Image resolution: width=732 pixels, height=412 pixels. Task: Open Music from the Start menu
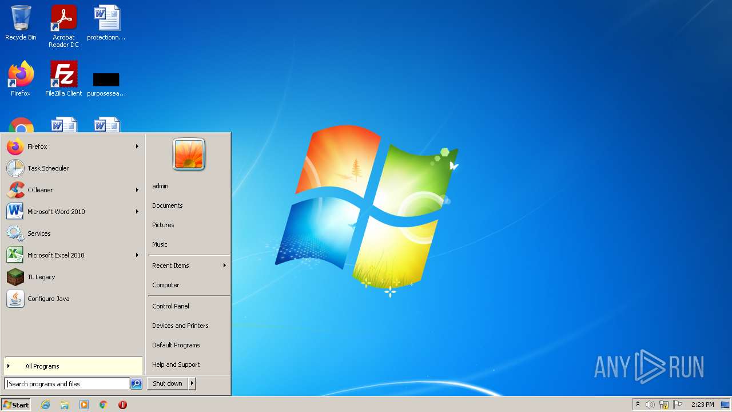pos(160,244)
